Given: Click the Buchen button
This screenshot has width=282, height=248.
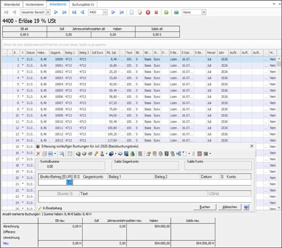Looking at the screenshot, I should [x=205, y=207].
